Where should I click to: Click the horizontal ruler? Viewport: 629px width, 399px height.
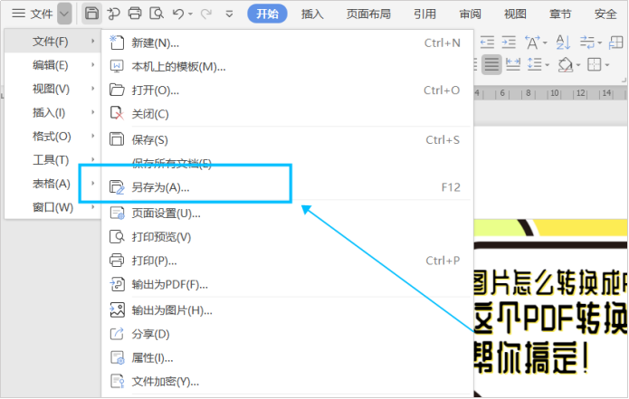pyautogui.click(x=550, y=93)
